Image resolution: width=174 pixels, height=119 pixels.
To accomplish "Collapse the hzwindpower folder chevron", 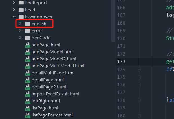I will click(x=14, y=17).
